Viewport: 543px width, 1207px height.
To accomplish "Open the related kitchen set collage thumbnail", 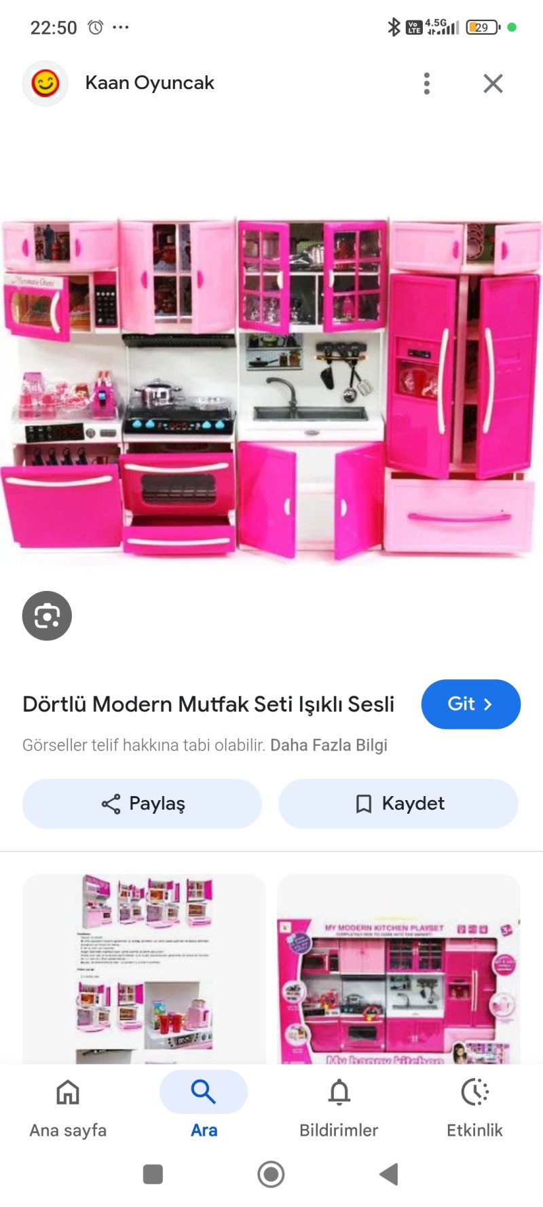I will click(x=144, y=969).
